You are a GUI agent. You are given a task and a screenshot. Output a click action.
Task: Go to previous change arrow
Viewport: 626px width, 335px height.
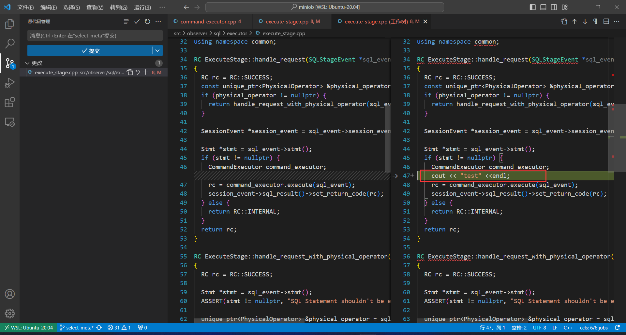coord(574,21)
